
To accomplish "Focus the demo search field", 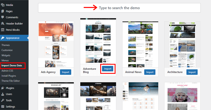I will pyautogui.click(x=119, y=8).
